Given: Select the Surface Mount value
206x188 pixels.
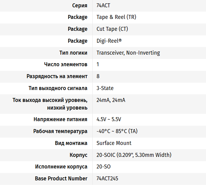Looking at the screenshot, I should click(114, 143).
